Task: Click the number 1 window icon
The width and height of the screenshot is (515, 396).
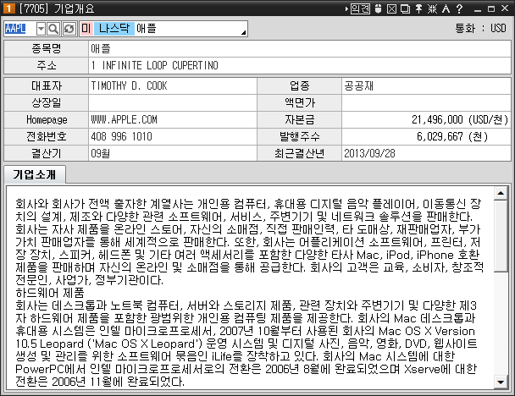Action: coord(8,8)
